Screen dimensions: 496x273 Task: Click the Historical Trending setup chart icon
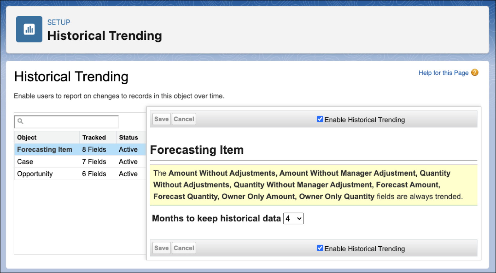click(29, 29)
